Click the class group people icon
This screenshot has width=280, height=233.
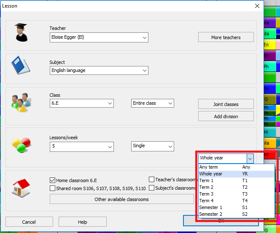pyautogui.click(x=21, y=102)
